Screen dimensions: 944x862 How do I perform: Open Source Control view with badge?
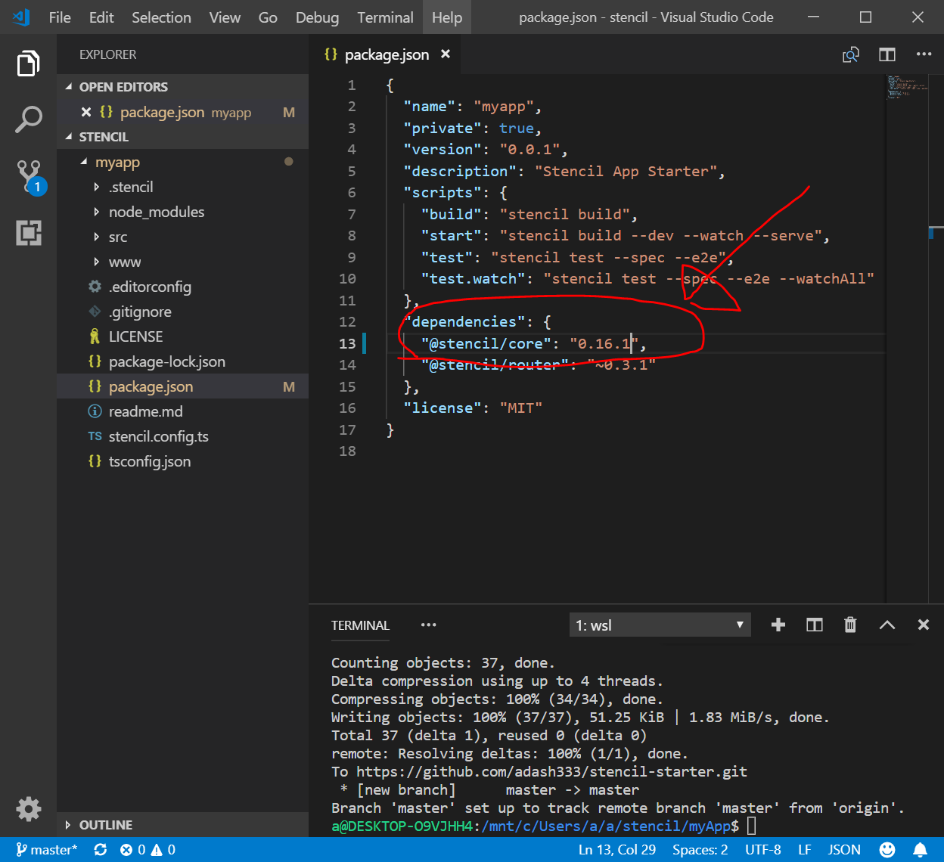pyautogui.click(x=30, y=177)
